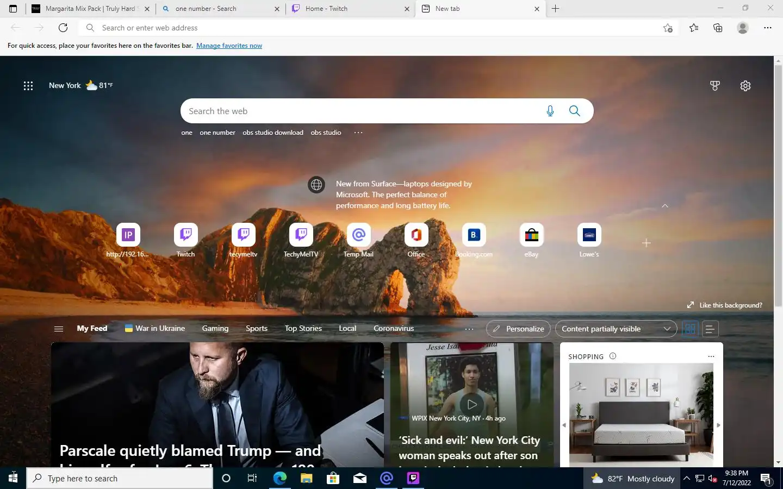Click Manage favorites now link
Screen dimensions: 783x489
229,46
